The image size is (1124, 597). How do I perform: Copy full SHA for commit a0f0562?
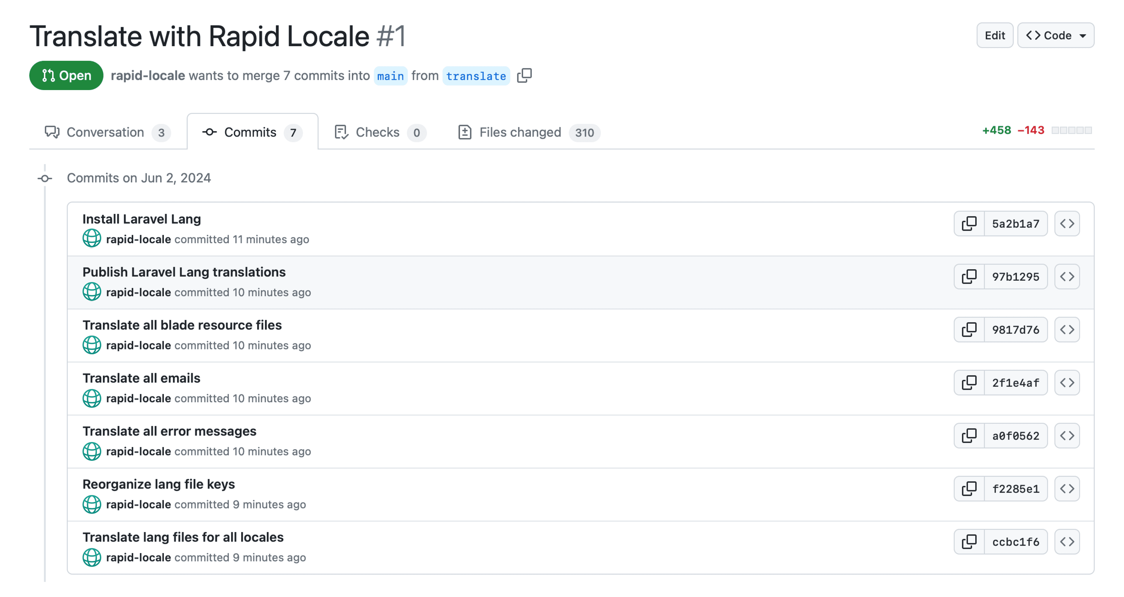pyautogui.click(x=969, y=436)
